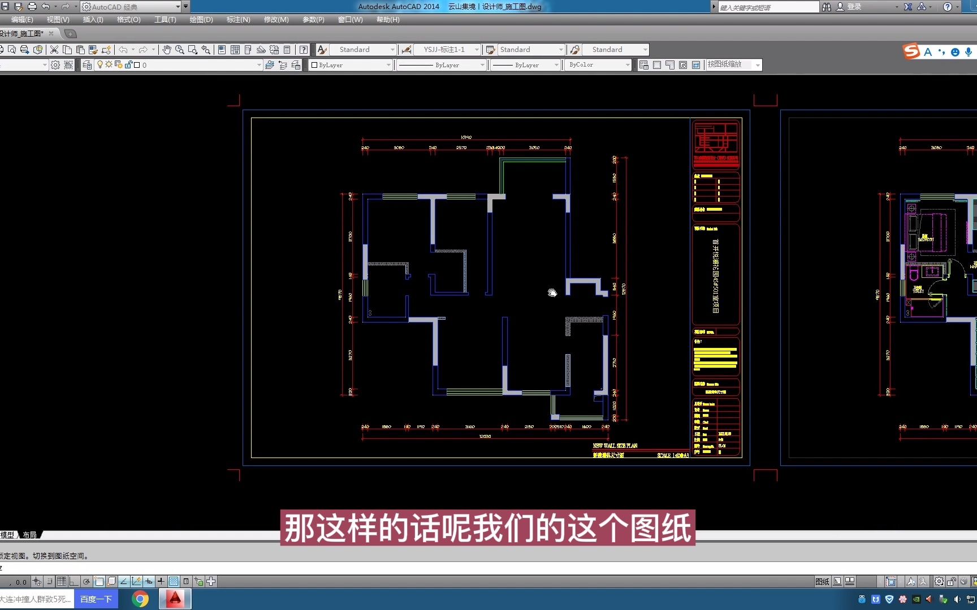Viewport: 977px width, 610px height.
Task: Toggle Object Snap in status bar
Action: (99, 581)
